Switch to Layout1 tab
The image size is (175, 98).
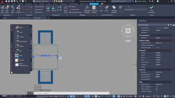tap(11, 96)
